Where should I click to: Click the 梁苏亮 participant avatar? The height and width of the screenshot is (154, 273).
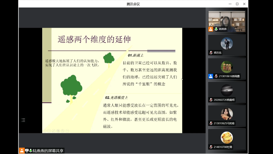tap(227, 43)
